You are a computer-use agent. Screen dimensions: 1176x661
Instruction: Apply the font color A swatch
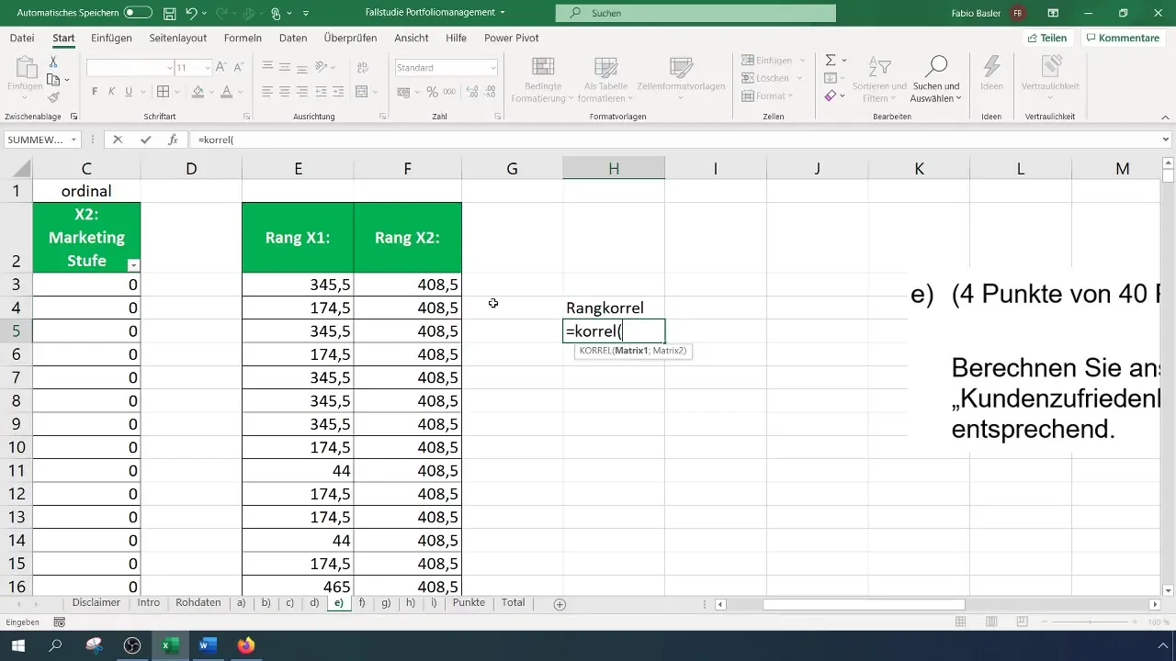point(225,92)
